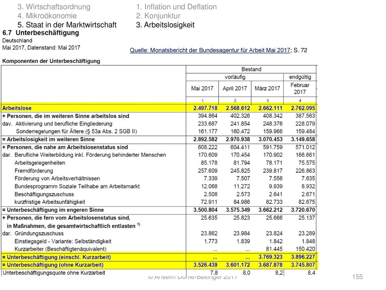Image resolution: width=386 pixels, height=290 pixels.
Task: Select row 'Personen, die im weiteren Sinne arbeitslos sind'
Action: [66, 116]
